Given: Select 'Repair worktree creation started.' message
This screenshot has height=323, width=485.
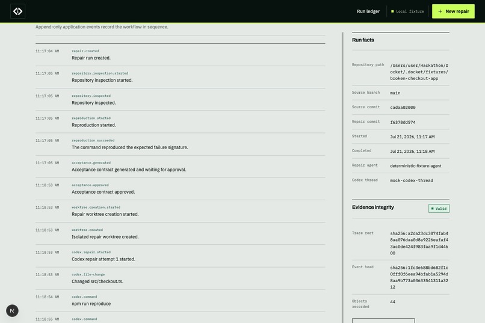Looking at the screenshot, I should (x=105, y=214).
